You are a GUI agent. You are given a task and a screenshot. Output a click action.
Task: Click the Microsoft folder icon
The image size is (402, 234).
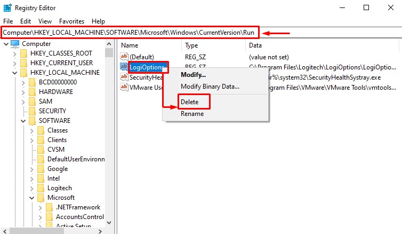coord(41,198)
